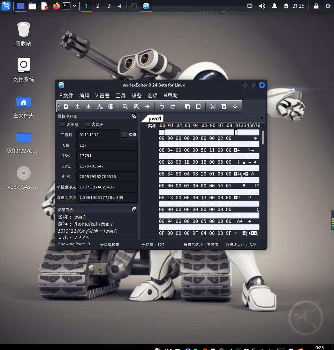Viewport: 334px width, 350px height.
Task: Click the 8位 value field showing 127
Action: 107,145
